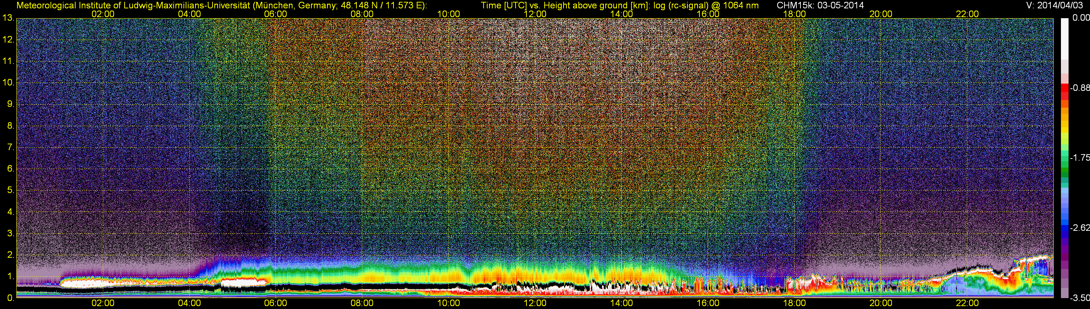This screenshot has height=309, width=1090.
Task: Click the Meteorological Institute title text
Action: coord(221,5)
